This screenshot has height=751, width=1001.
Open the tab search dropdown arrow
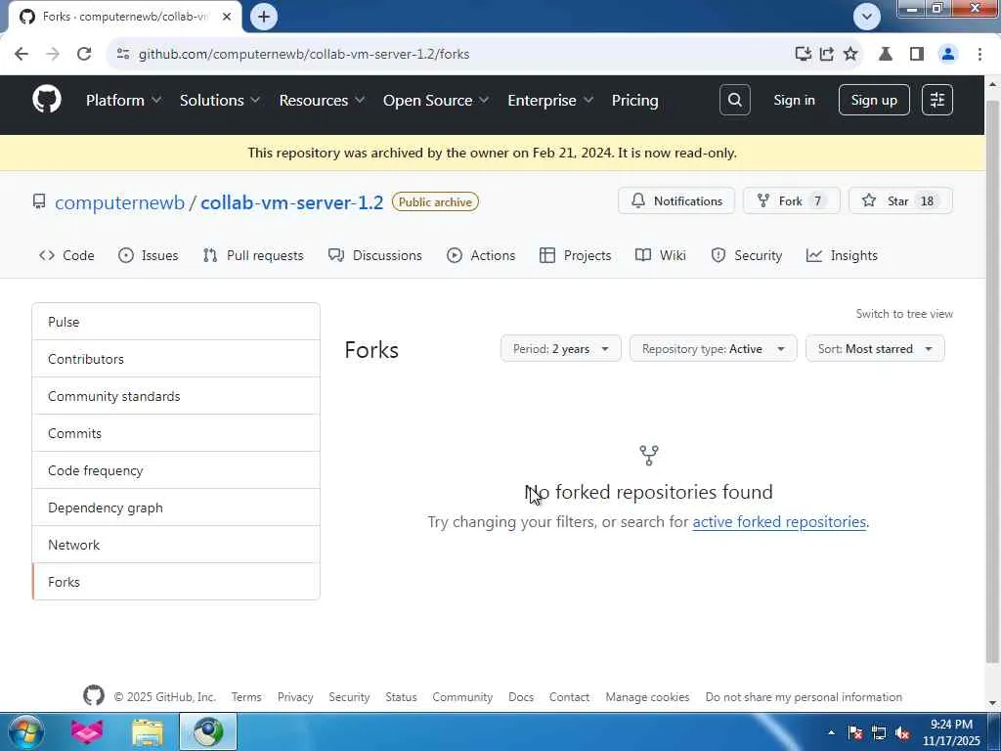(x=867, y=17)
